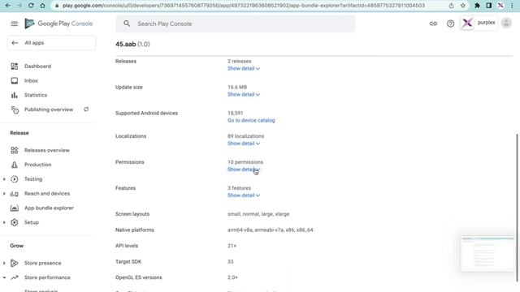Expand the Testing section arrow
The image size is (520, 292).
coord(4,179)
